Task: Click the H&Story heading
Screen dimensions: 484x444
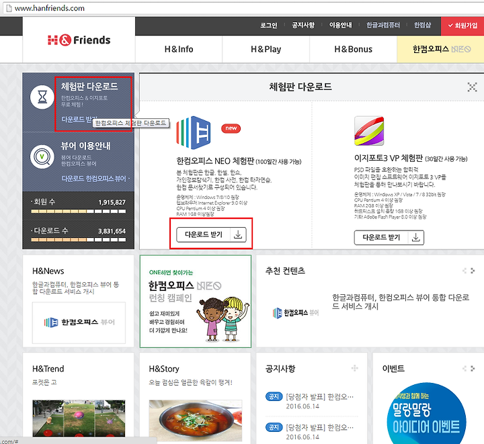Action: pyautogui.click(x=164, y=369)
